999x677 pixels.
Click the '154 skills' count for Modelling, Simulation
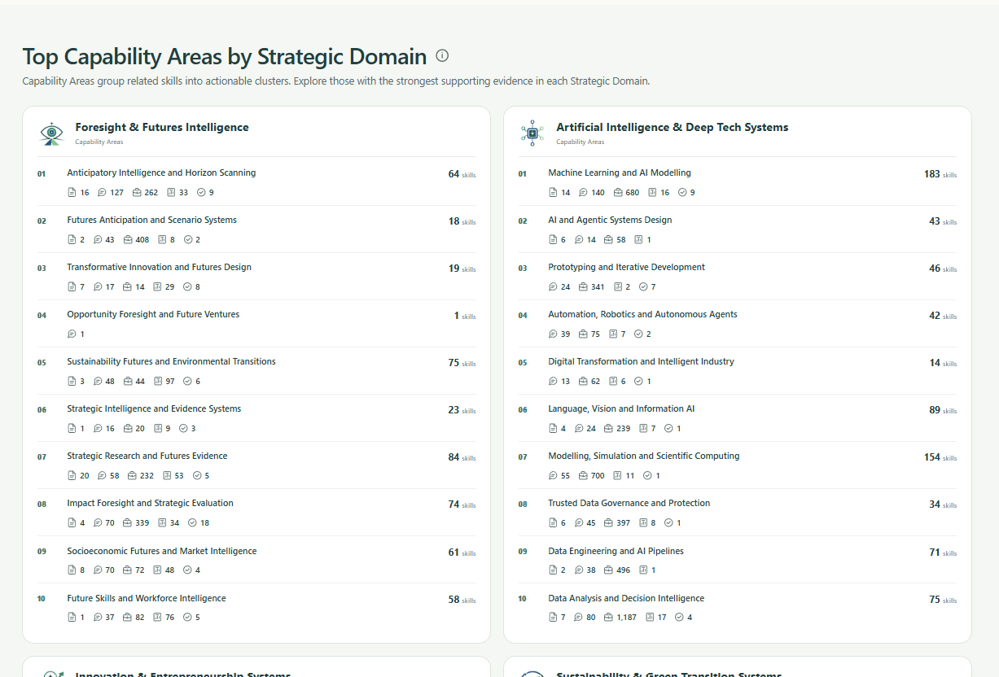coord(940,457)
